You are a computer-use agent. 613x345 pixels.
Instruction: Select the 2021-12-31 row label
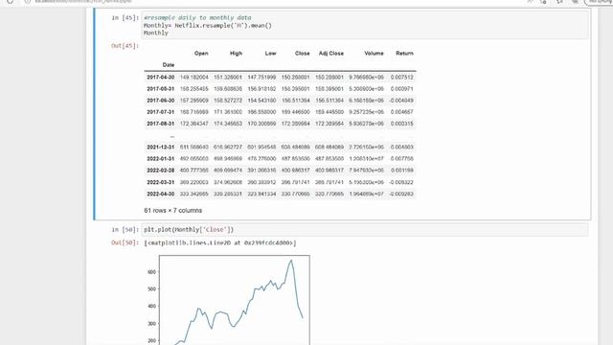pyautogui.click(x=161, y=147)
